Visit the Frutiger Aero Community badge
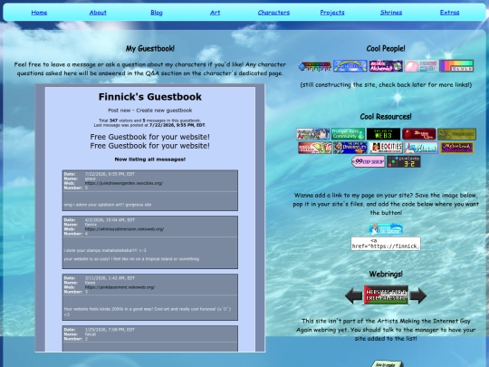This screenshot has width=489, height=367. click(x=348, y=134)
